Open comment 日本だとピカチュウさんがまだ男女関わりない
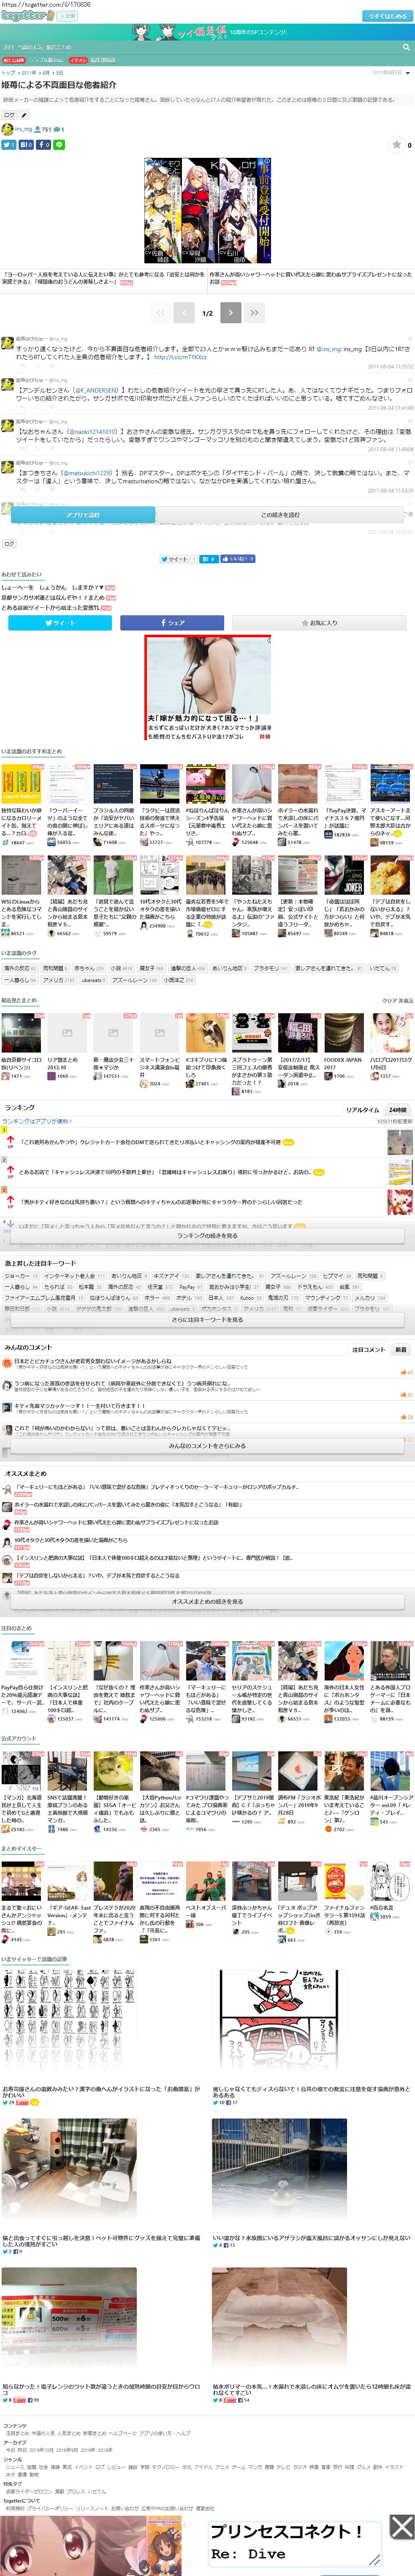The image size is (415, 2576). pyautogui.click(x=92, y=1361)
